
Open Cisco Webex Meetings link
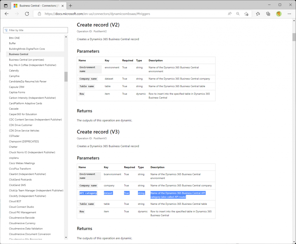22,163
